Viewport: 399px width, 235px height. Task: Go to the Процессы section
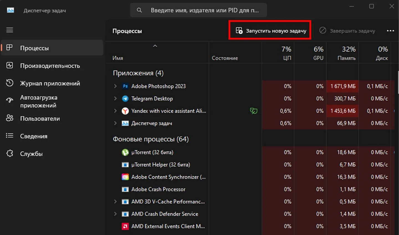point(52,48)
